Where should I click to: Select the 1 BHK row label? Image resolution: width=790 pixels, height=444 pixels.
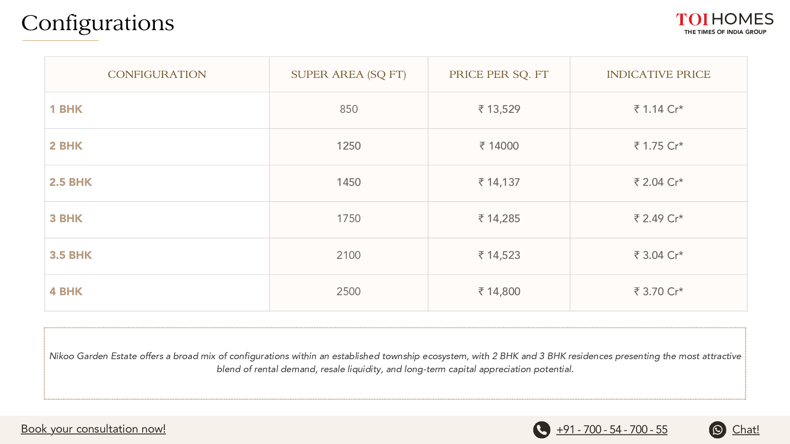pos(66,109)
